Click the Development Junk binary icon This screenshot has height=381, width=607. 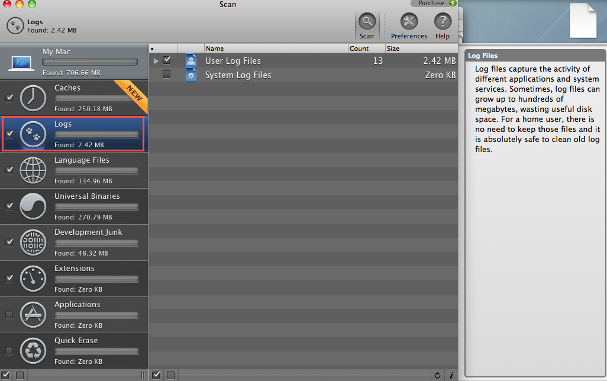pos(33,243)
